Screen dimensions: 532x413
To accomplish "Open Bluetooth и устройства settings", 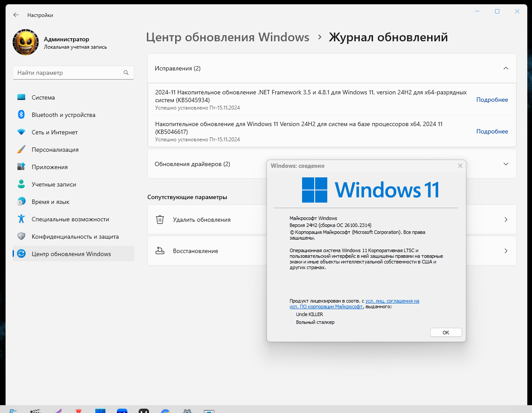I will (73, 115).
